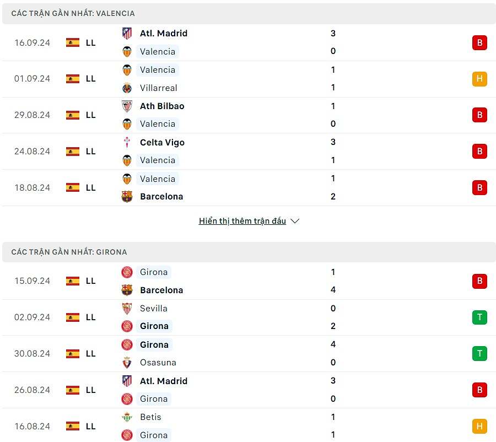Click the Osasuna club crest
This screenshot has width=496, height=442.
(127, 362)
